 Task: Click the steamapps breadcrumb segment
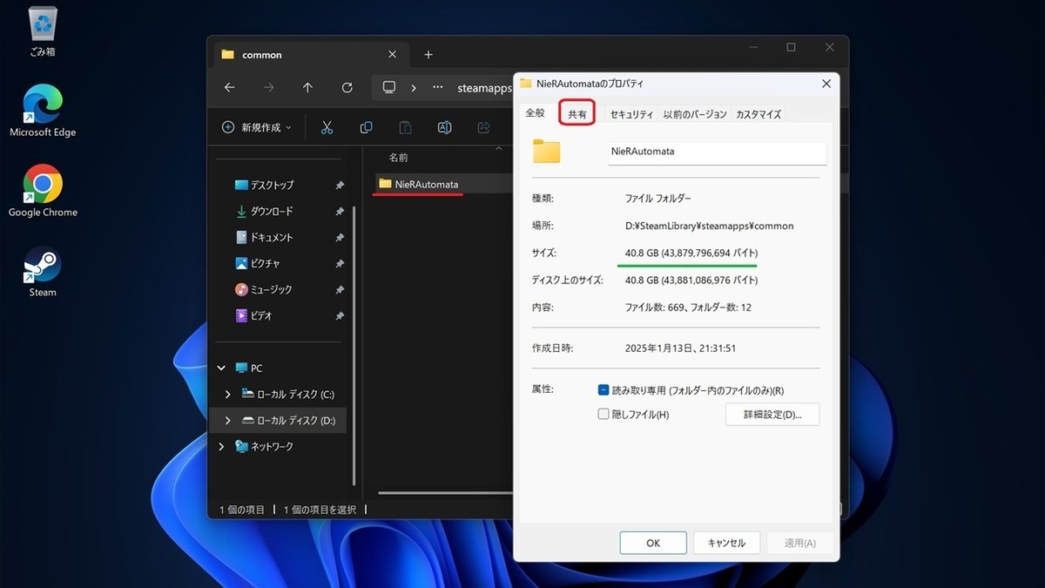pos(484,88)
